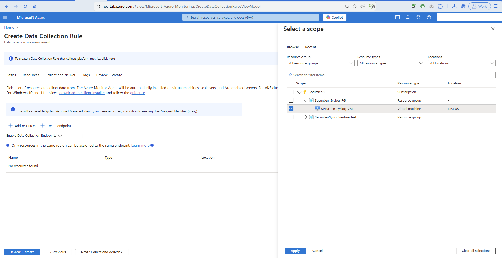Viewport: 502px width, 258px height.
Task: Reload the Azure portal page
Action: tap(25, 6)
